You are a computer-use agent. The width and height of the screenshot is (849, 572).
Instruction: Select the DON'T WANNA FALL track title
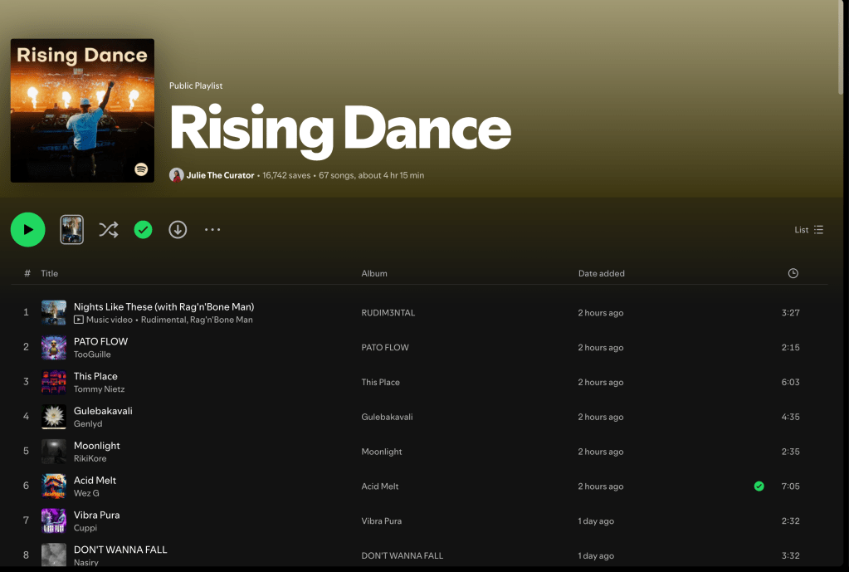(120, 550)
